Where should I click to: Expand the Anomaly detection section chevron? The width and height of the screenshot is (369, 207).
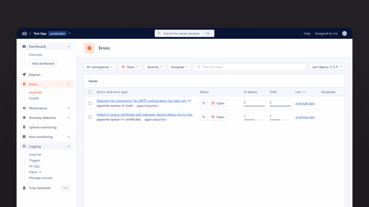click(x=69, y=118)
